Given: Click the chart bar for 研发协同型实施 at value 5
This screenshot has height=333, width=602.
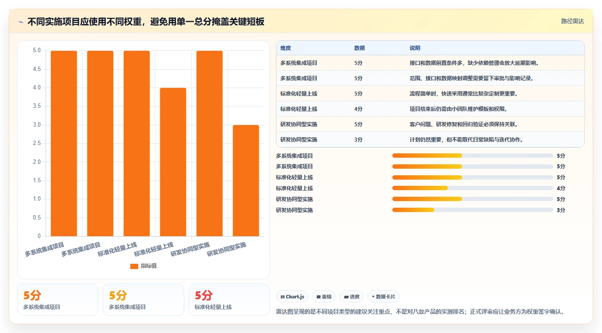Looking at the screenshot, I should [x=209, y=144].
